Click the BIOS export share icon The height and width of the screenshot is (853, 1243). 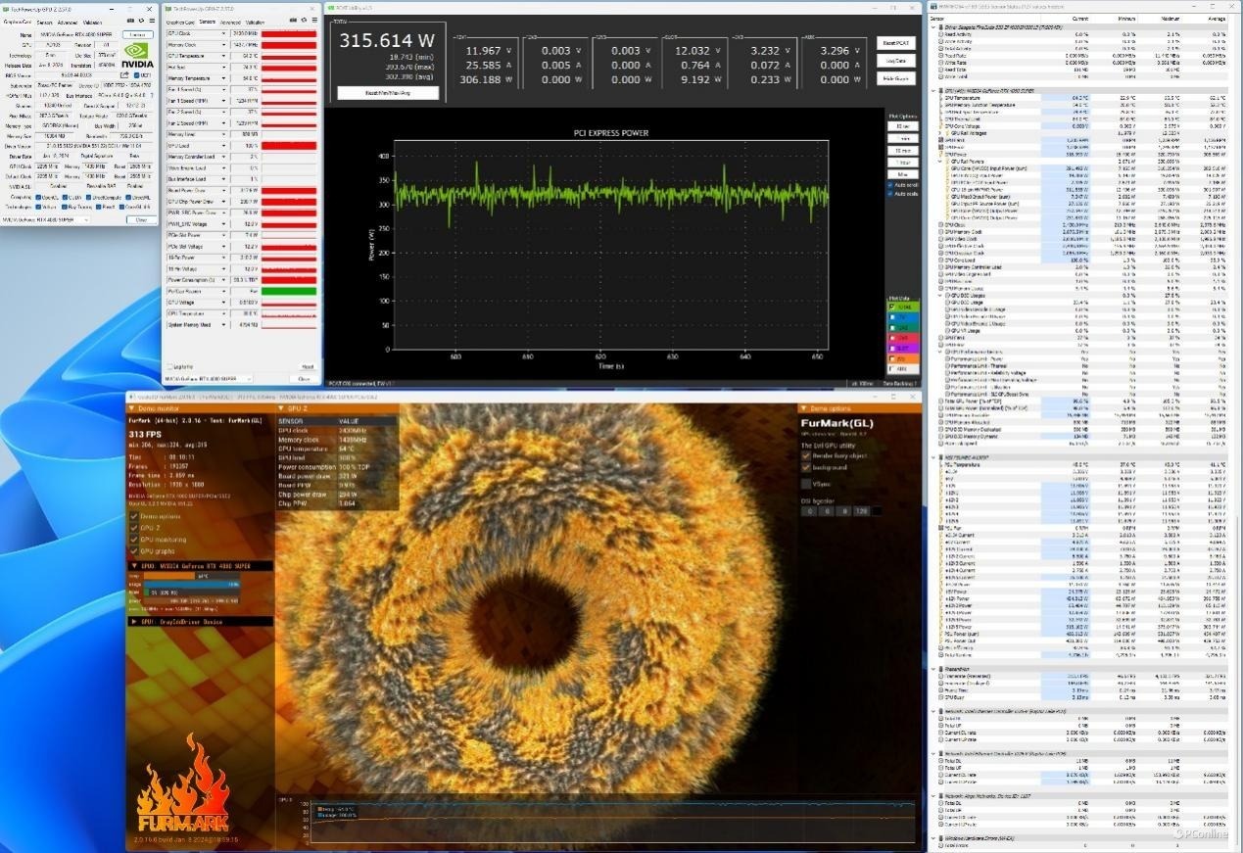click(125, 74)
